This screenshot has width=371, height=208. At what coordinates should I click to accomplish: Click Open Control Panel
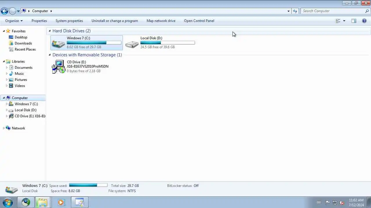(199, 21)
